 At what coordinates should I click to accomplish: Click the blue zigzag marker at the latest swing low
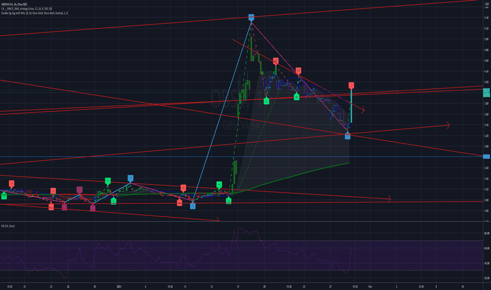click(347, 136)
